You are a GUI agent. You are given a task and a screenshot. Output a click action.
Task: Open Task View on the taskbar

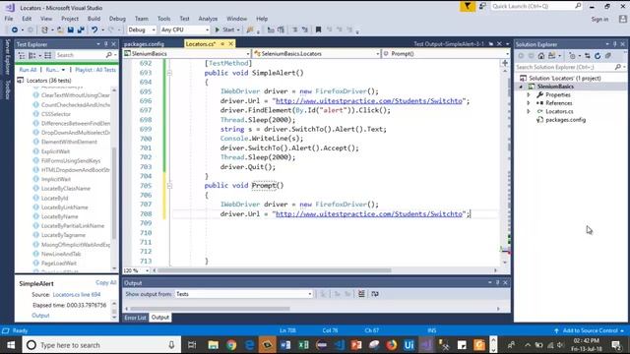(192, 345)
